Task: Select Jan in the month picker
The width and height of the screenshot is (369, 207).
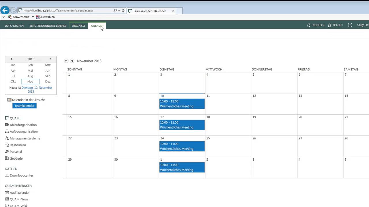Action: (13, 65)
